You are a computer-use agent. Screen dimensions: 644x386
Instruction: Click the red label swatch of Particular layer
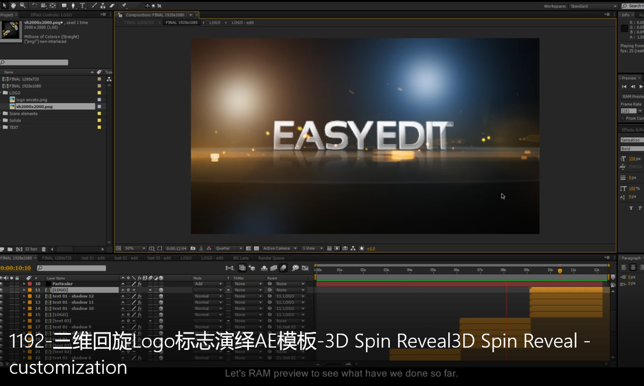coord(30,284)
